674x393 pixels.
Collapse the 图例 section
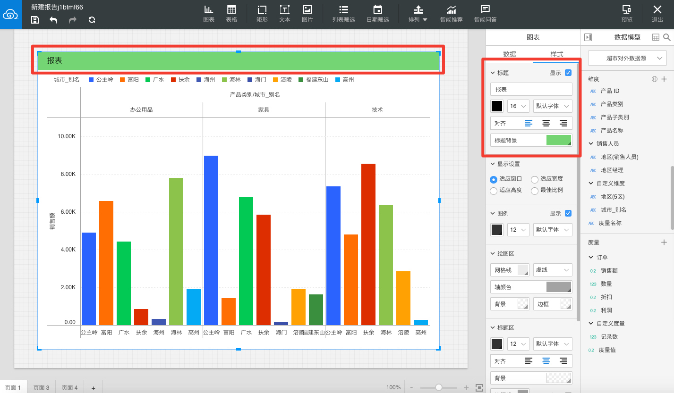pyautogui.click(x=493, y=213)
